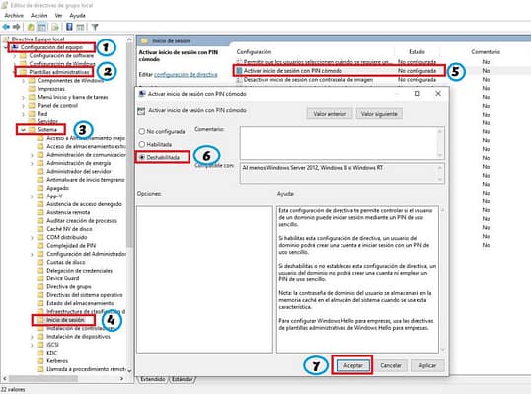Click the Cancelar button

pyautogui.click(x=391, y=365)
